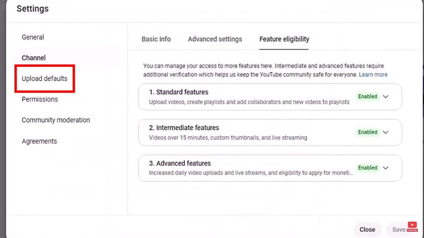Expand the Intermediate features chevron
424x238 pixels.
pyautogui.click(x=385, y=132)
